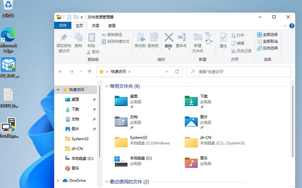This screenshot has width=302, height=188.
Task: Click the Quick access search box
Action: [x=239, y=72]
